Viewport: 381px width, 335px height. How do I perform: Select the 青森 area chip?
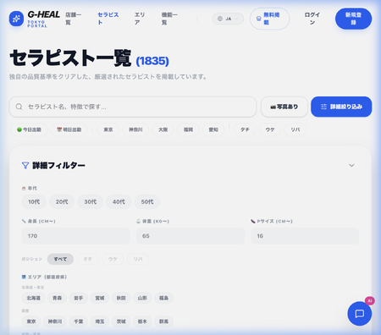[x=57, y=298]
